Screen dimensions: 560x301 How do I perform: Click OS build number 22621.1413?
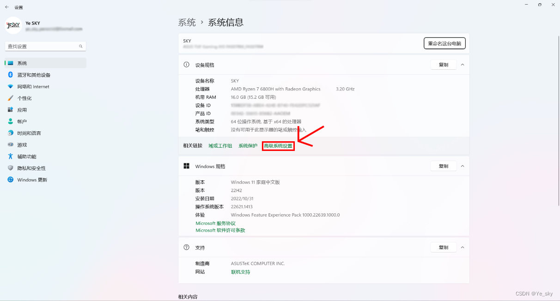point(242,207)
